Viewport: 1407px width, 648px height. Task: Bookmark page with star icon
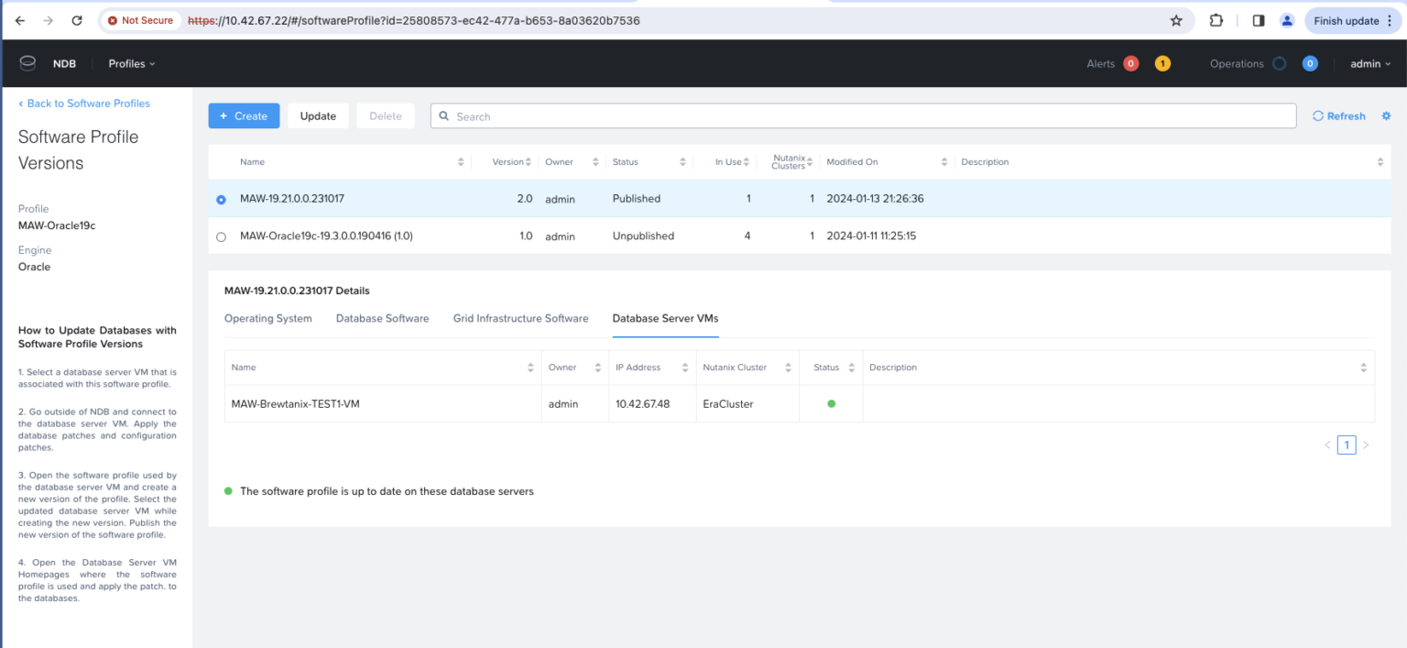(x=1176, y=20)
